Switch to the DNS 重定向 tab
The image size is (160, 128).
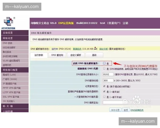point(57,55)
